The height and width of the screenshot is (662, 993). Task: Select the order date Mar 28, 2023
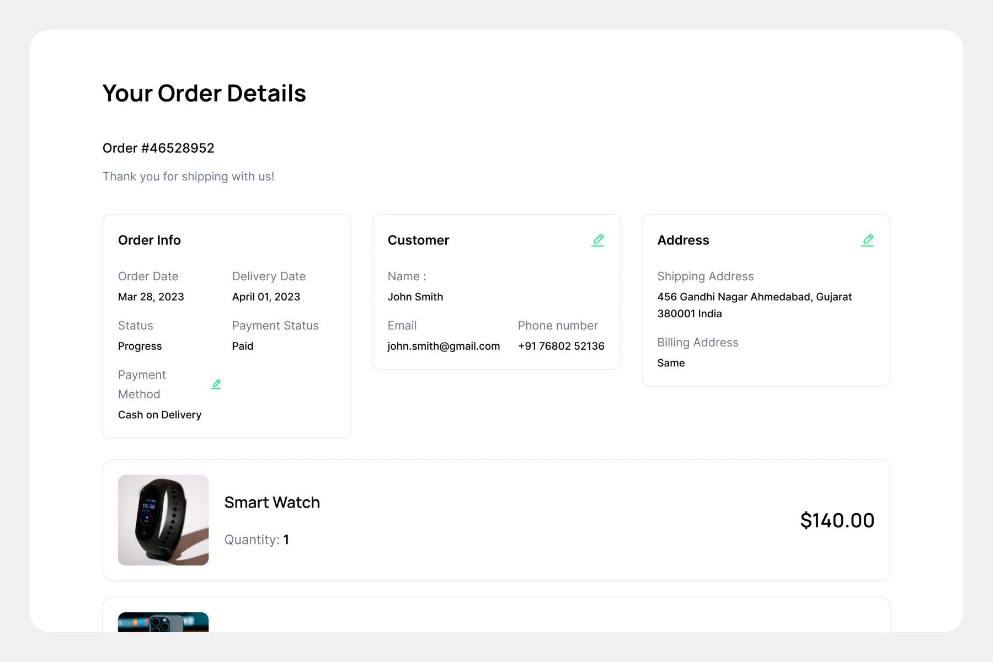(151, 297)
